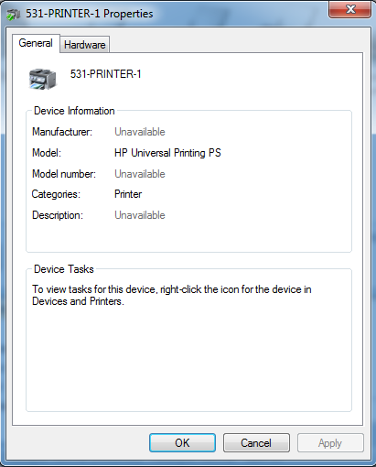
Task: Click the title bar printer icon
Action: point(13,14)
